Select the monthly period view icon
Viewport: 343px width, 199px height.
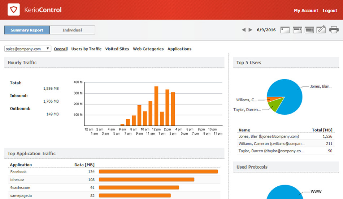point(309,30)
